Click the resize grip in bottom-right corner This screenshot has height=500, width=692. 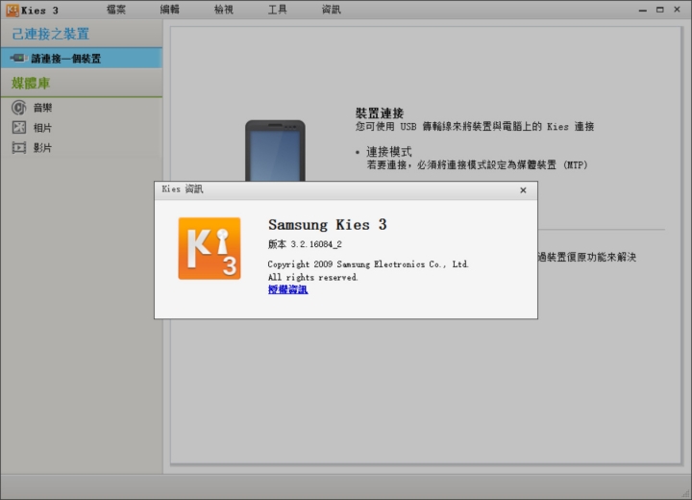[685, 494]
